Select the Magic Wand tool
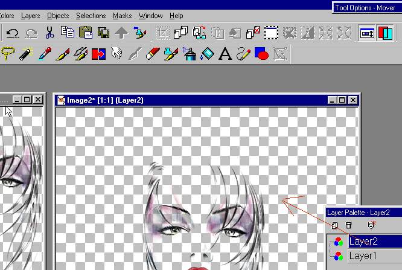The image size is (402, 270). point(26,54)
